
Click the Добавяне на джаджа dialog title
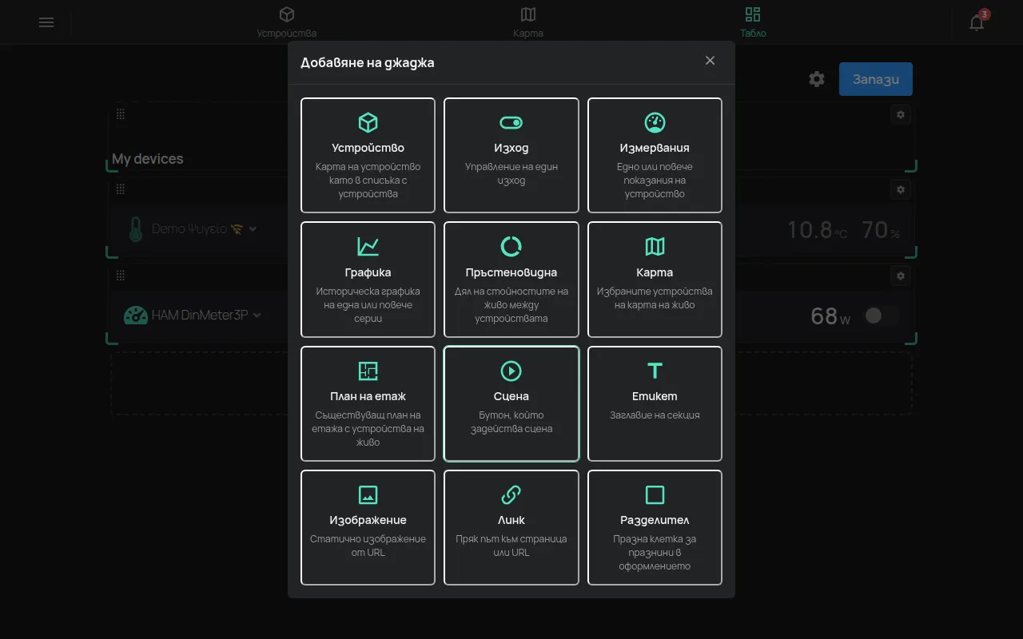click(x=368, y=62)
